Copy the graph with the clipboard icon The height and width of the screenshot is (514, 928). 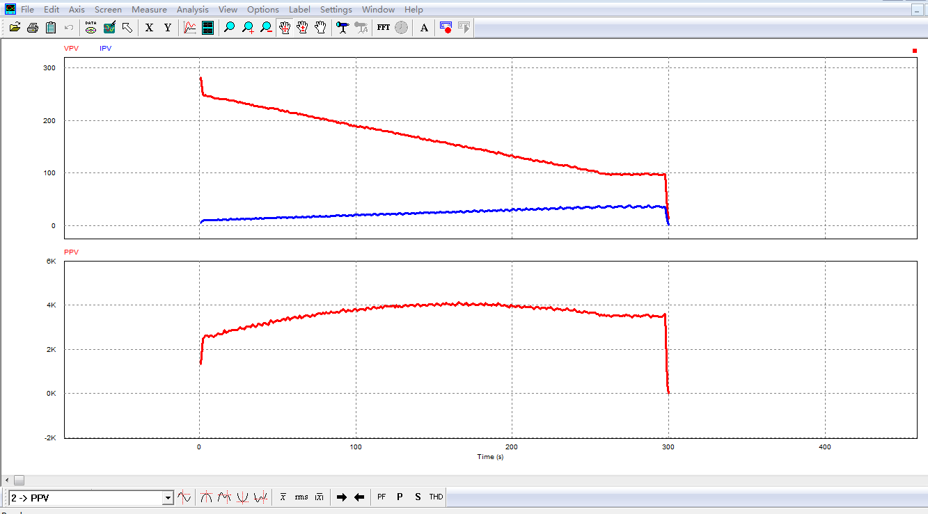pyautogui.click(x=51, y=28)
